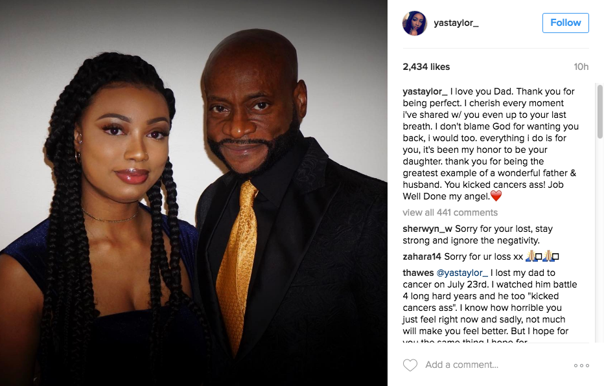Open yastaylor_ profile avatar picture
This screenshot has height=386, width=604.
click(415, 23)
